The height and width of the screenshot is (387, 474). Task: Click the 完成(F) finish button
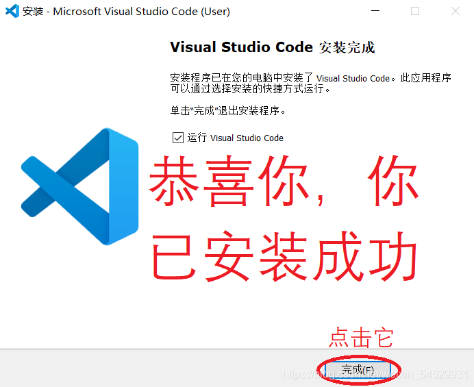tap(358, 370)
